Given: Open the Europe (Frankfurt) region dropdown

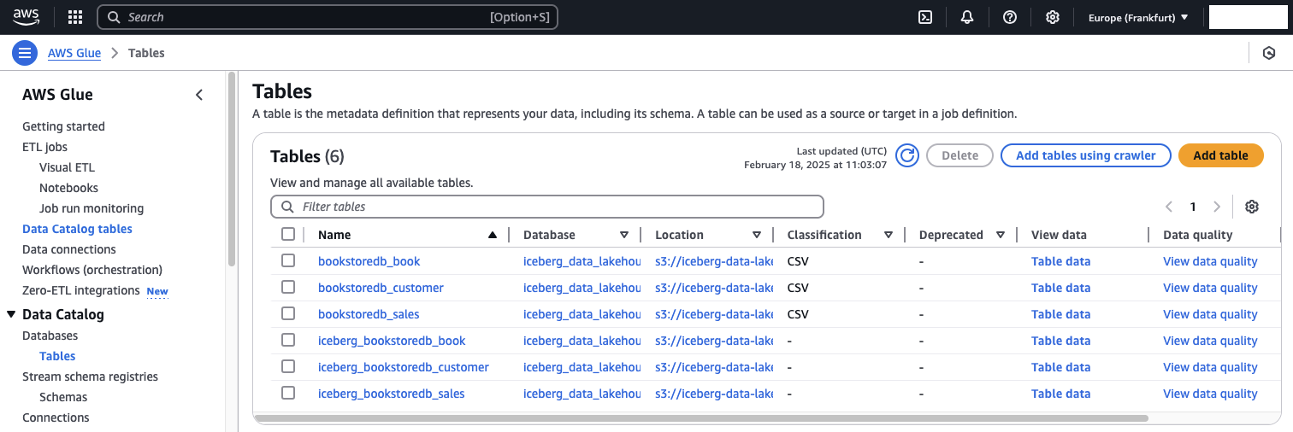Looking at the screenshot, I should click(x=1138, y=17).
